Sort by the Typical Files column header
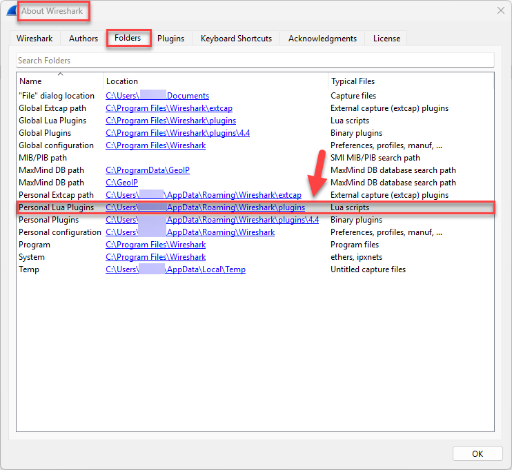 pos(411,81)
